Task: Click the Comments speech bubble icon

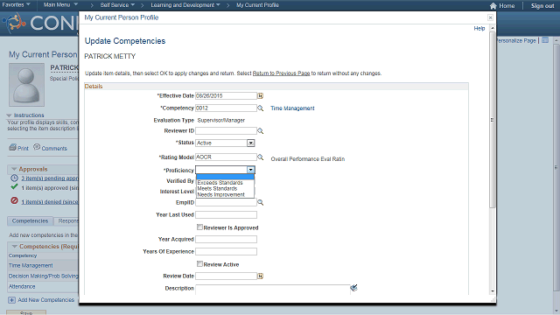Action: coord(37,147)
